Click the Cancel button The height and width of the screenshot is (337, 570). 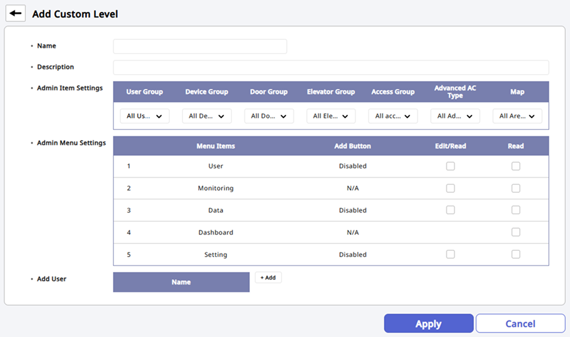(x=520, y=323)
